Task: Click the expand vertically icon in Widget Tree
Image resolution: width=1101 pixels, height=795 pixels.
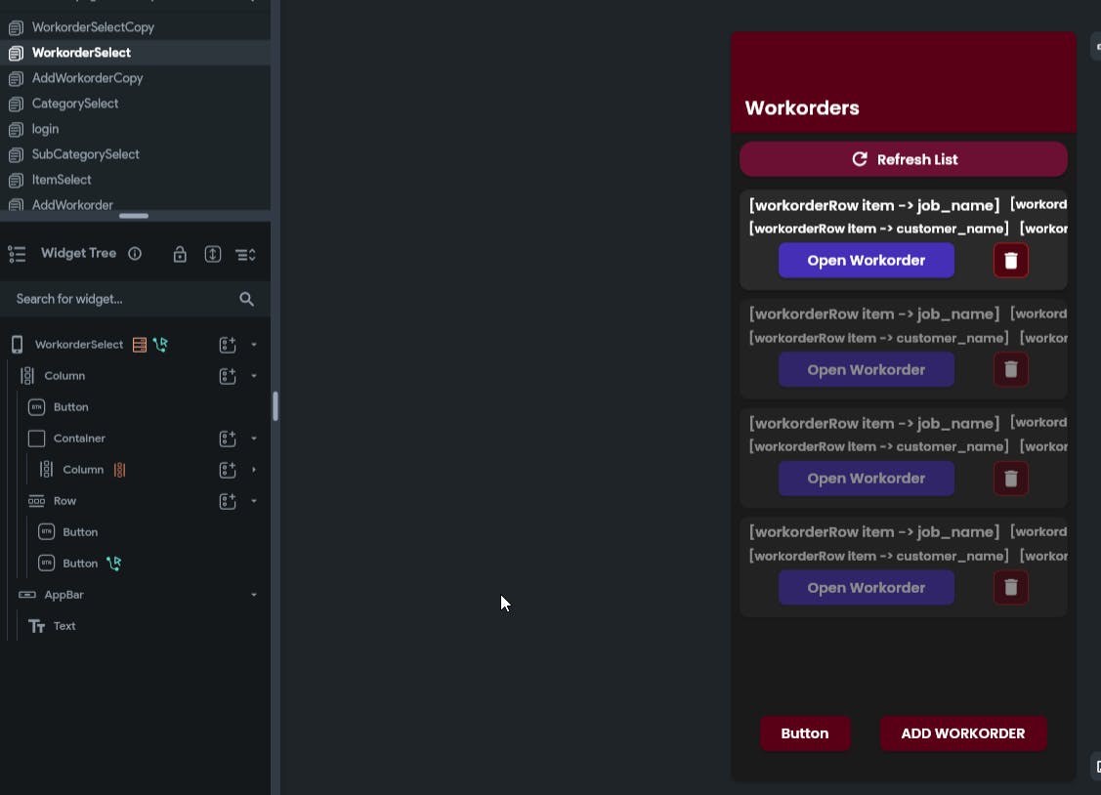Action: (213, 254)
